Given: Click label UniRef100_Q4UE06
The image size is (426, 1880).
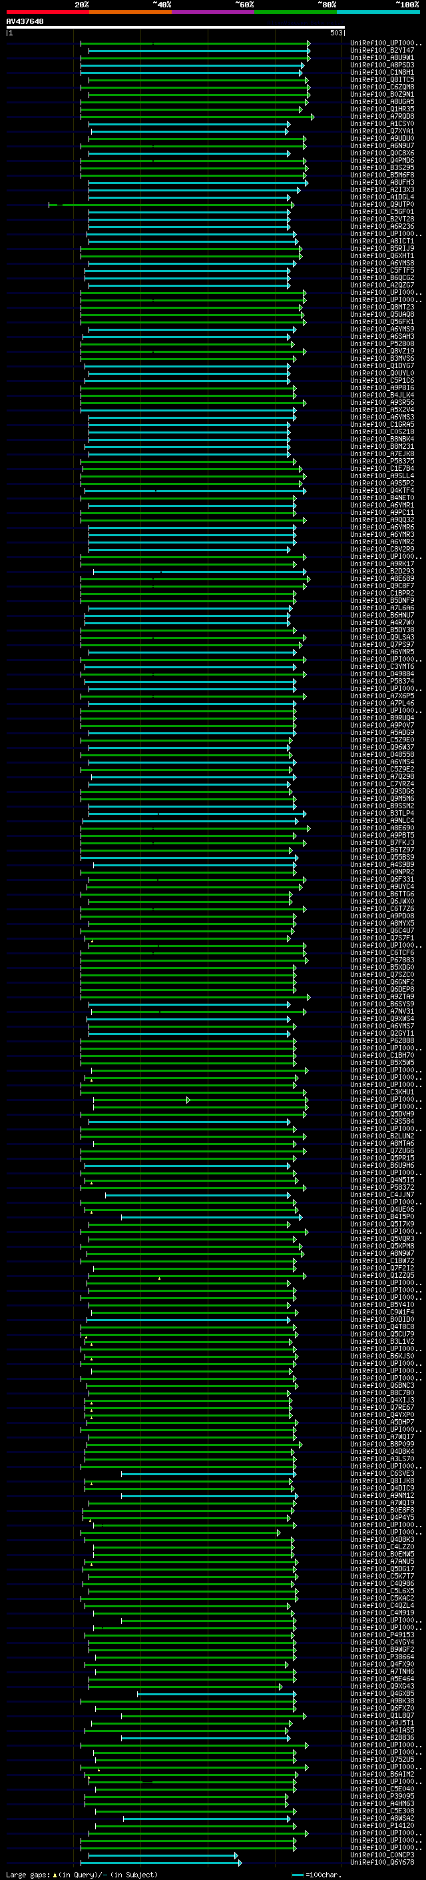Looking at the screenshot, I should [381, 1209].
